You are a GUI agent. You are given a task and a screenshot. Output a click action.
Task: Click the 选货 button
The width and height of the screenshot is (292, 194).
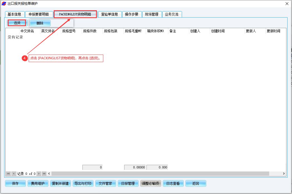(17, 23)
